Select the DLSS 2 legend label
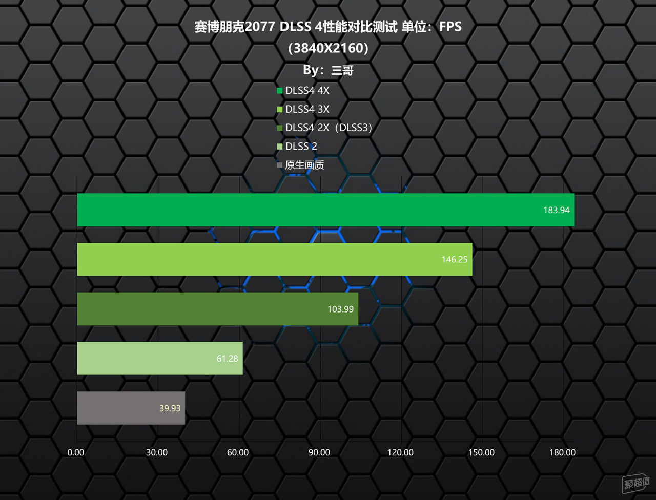 point(301,147)
